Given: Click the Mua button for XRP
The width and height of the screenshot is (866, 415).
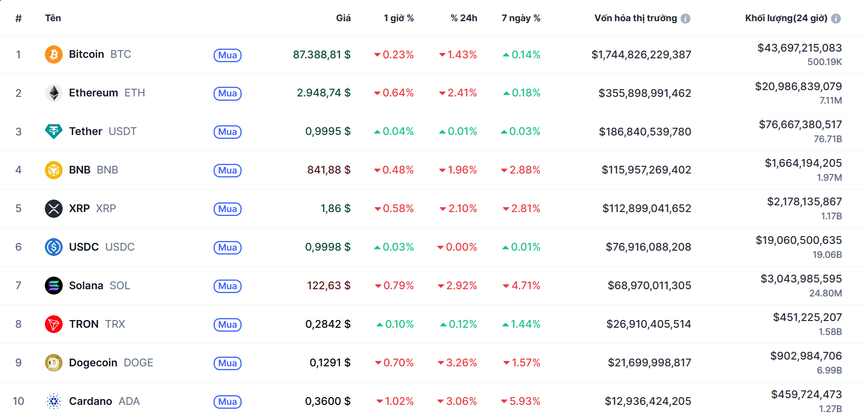Looking at the screenshot, I should (x=228, y=209).
